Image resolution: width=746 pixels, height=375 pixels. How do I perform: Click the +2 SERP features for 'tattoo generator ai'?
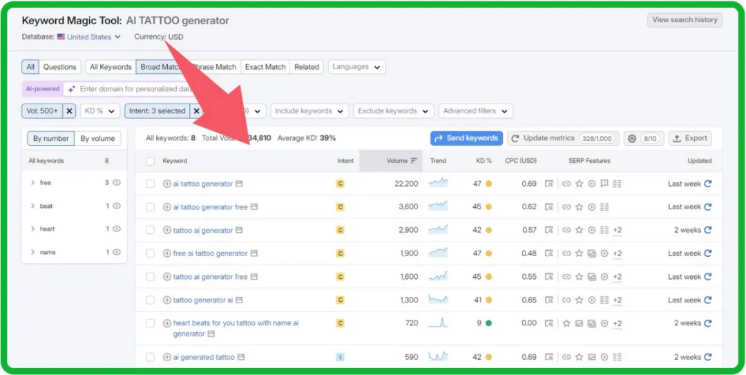(x=617, y=300)
